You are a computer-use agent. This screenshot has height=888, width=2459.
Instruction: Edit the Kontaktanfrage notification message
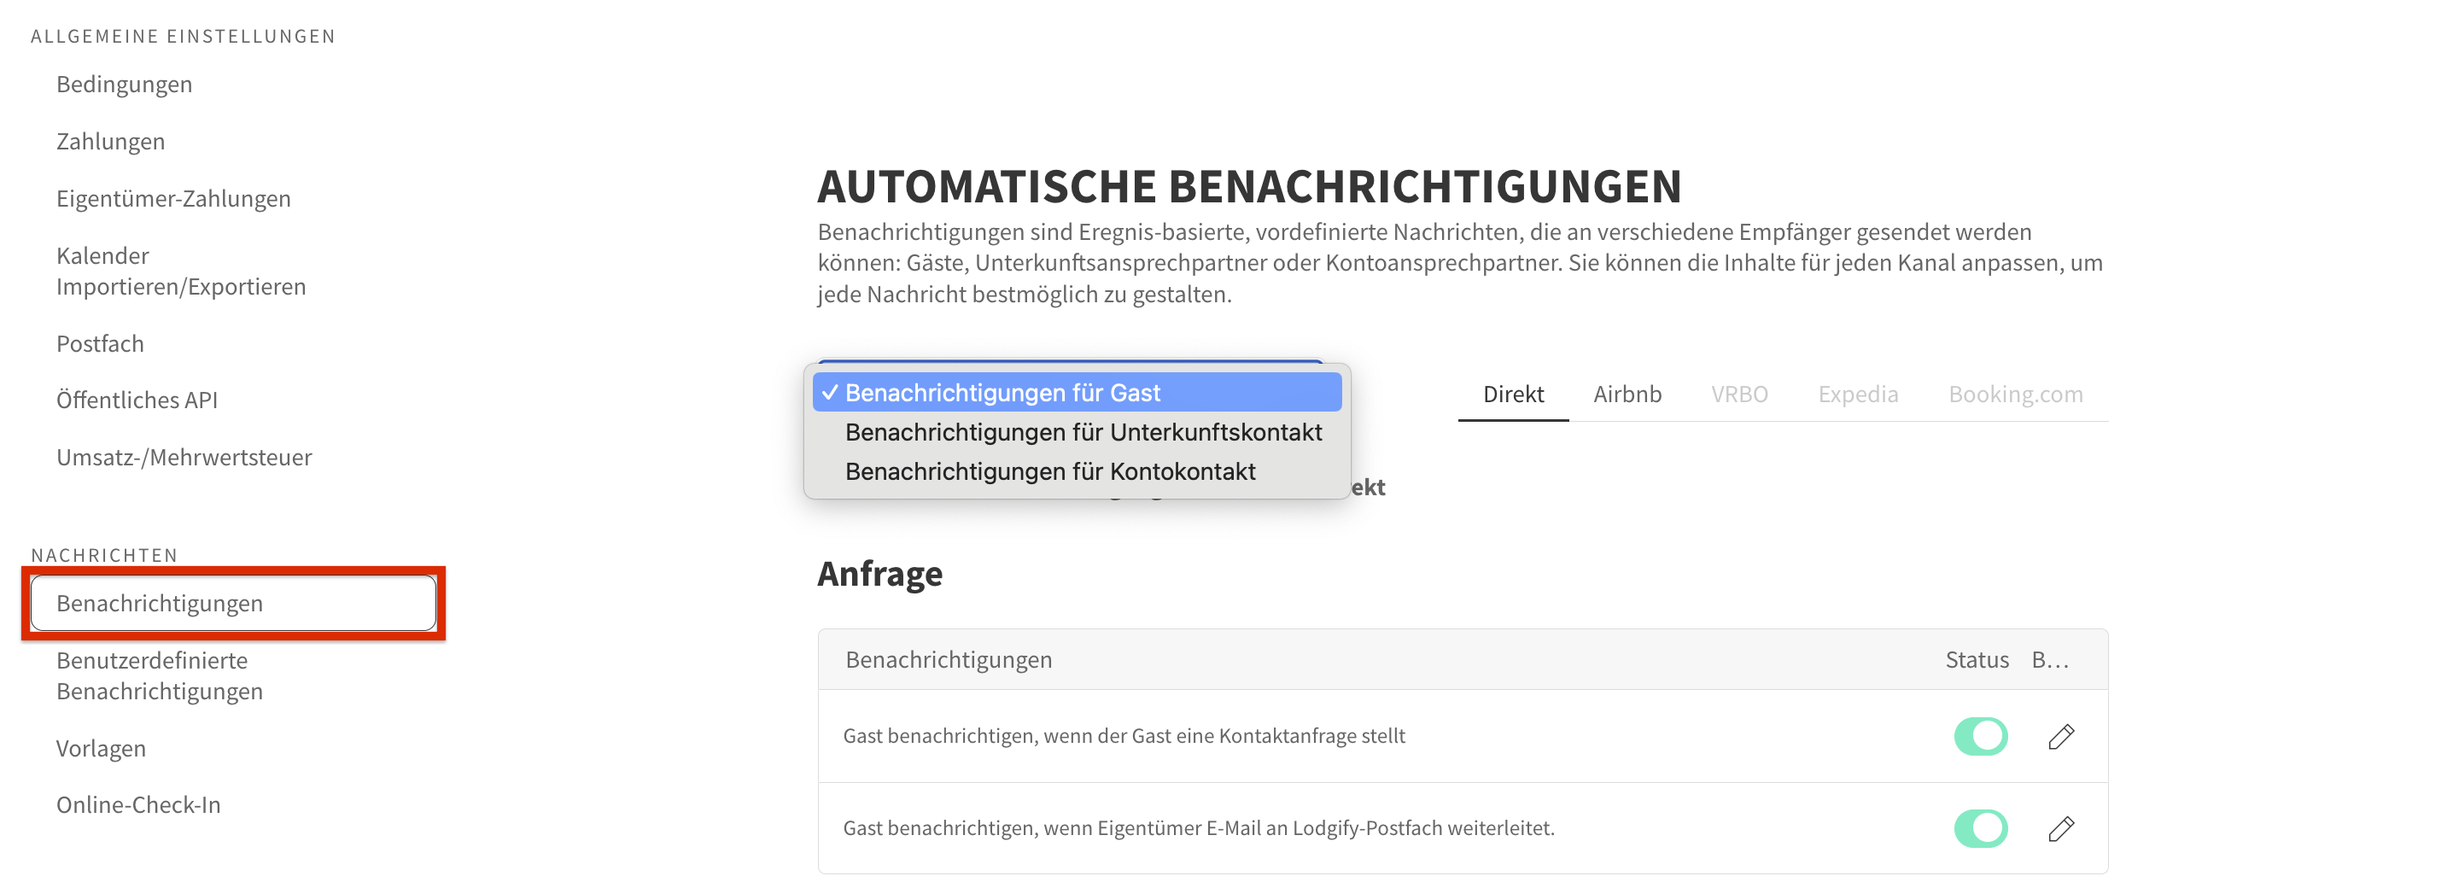pyautogui.click(x=2061, y=736)
